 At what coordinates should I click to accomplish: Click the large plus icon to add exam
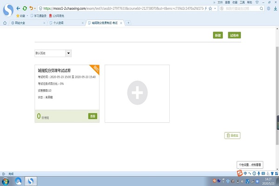137,93
